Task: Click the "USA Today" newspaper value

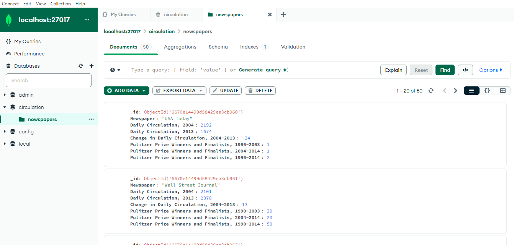Action: pyautogui.click(x=177, y=118)
